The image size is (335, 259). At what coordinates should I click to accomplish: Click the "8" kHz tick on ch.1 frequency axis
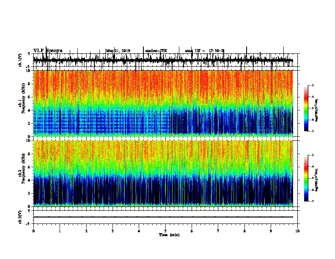pyautogui.click(x=29, y=84)
